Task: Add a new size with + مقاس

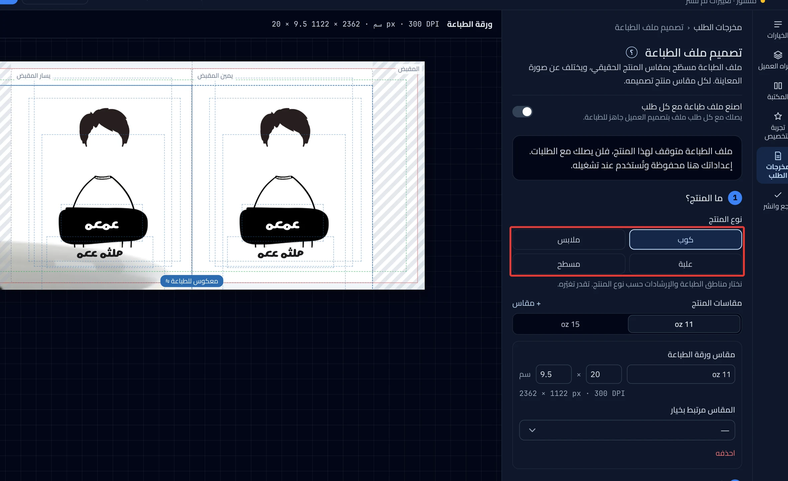Action: coord(526,303)
